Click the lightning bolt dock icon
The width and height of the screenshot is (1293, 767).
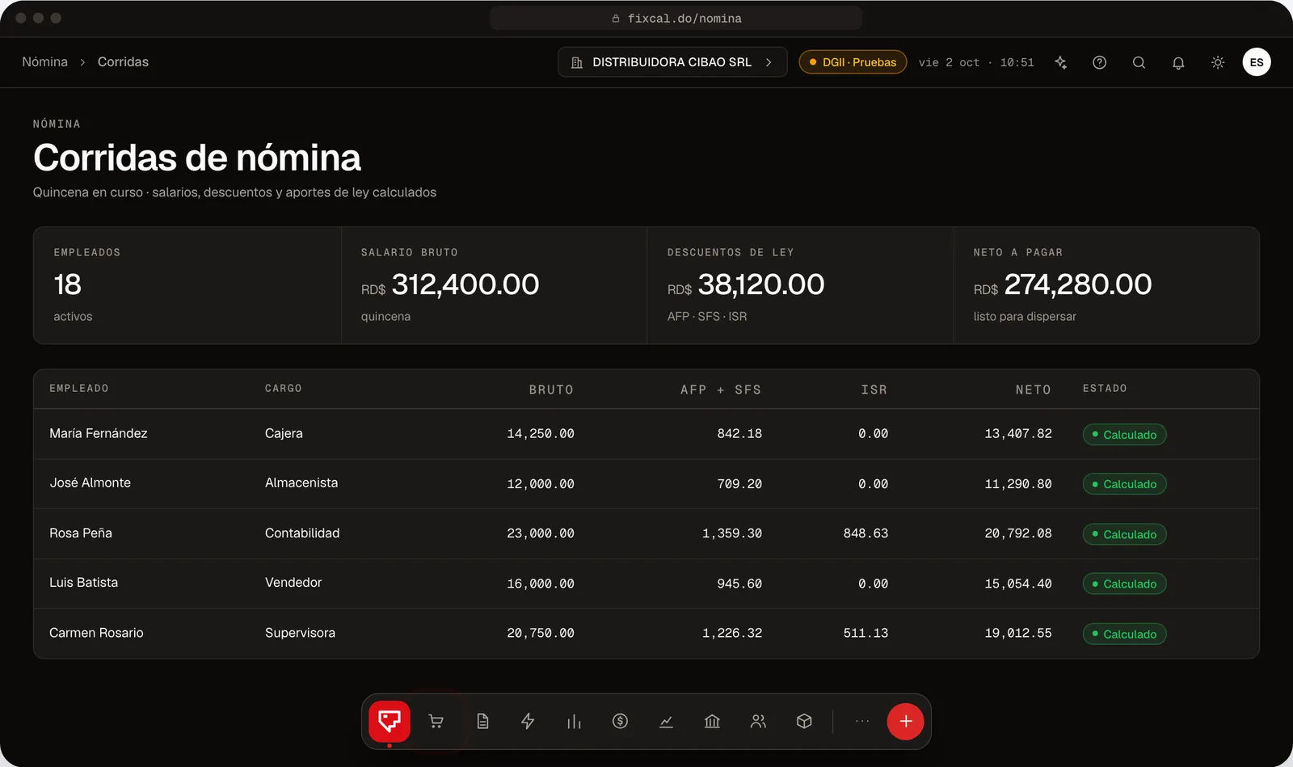(x=528, y=721)
